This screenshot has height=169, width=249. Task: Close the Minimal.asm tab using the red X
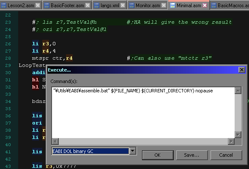coord(205,6)
